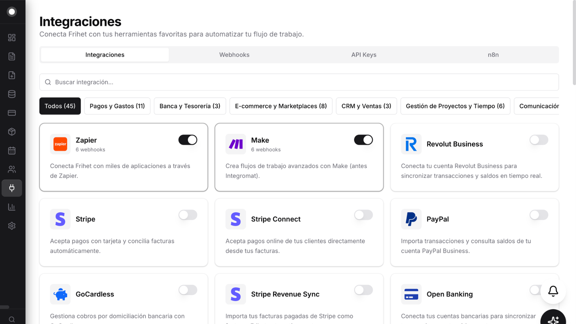Click the Stripe Revenue Sync card title
The height and width of the screenshot is (324, 576).
[x=285, y=294]
